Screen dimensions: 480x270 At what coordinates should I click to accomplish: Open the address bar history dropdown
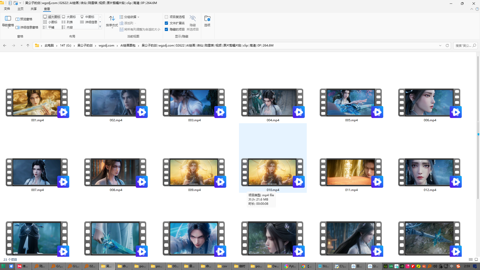[440, 45]
